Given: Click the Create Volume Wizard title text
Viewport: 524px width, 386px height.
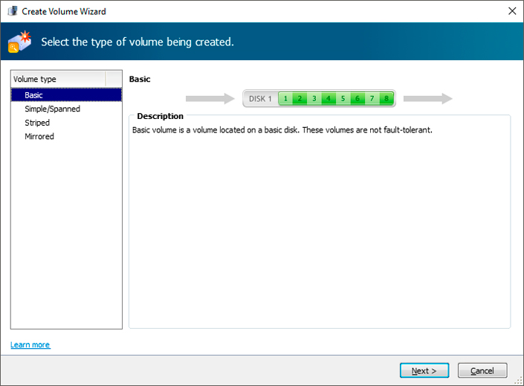Looking at the screenshot, I should click(64, 11).
